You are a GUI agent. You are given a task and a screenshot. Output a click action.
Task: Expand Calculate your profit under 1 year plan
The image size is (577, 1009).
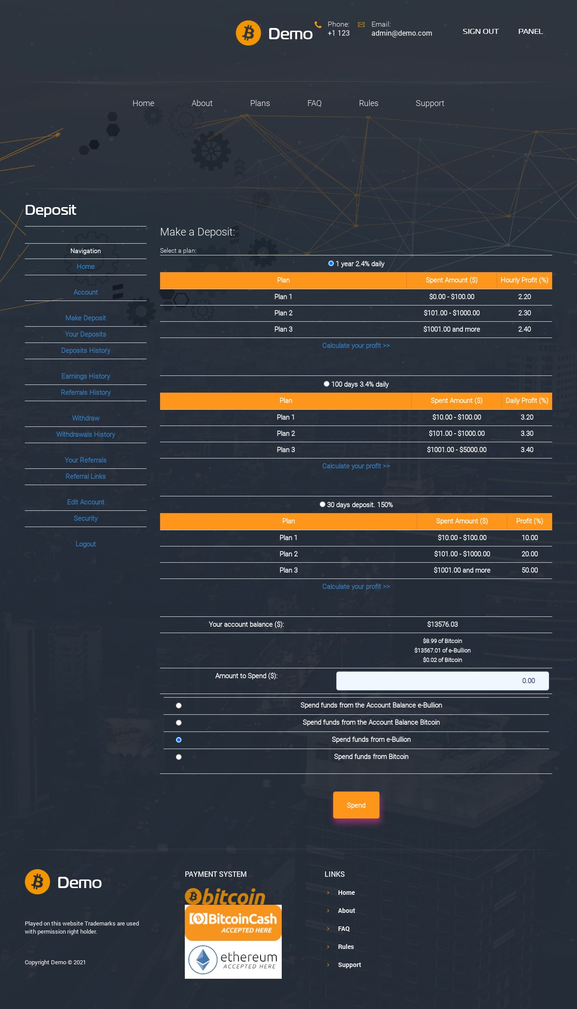(356, 346)
